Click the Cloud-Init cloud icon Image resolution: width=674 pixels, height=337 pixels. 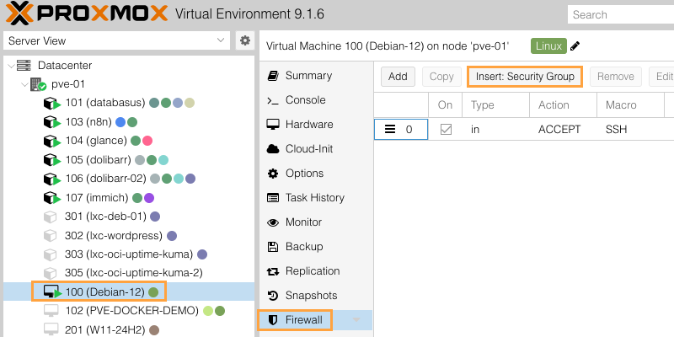tap(272, 149)
